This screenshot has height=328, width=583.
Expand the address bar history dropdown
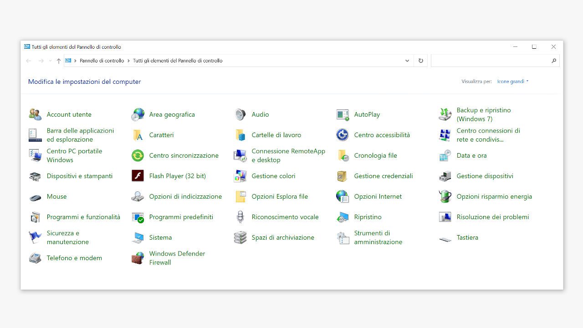(x=407, y=61)
